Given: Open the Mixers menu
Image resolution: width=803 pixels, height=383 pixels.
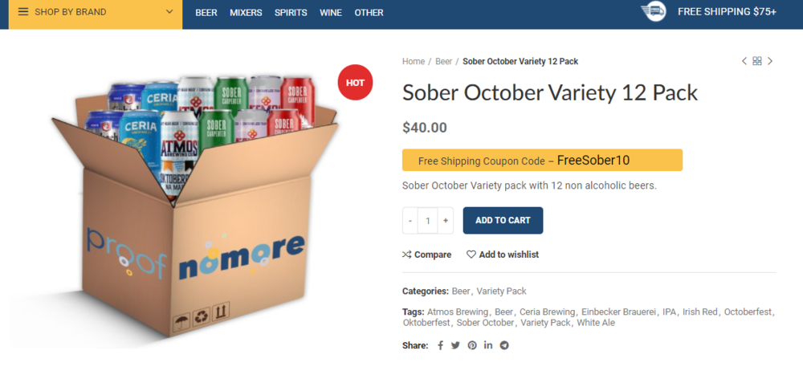Looking at the screenshot, I should tap(246, 13).
